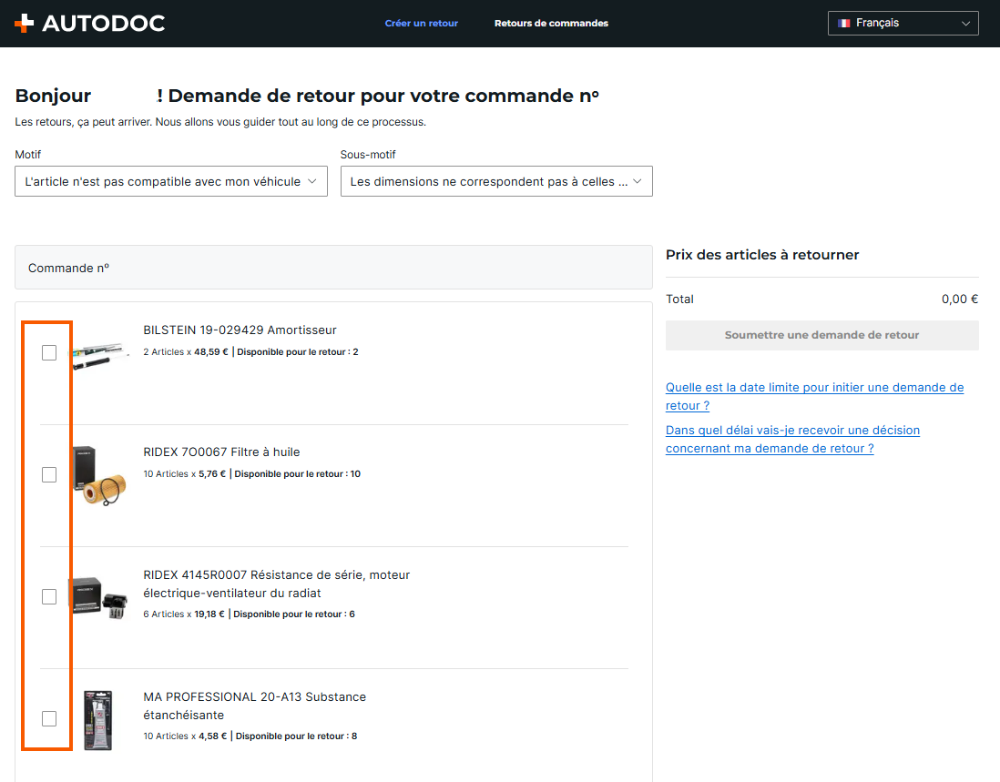Image resolution: width=1000 pixels, height=782 pixels.
Task: Click RIDEX 7O0067 Filtre à huile title
Action: [221, 452]
